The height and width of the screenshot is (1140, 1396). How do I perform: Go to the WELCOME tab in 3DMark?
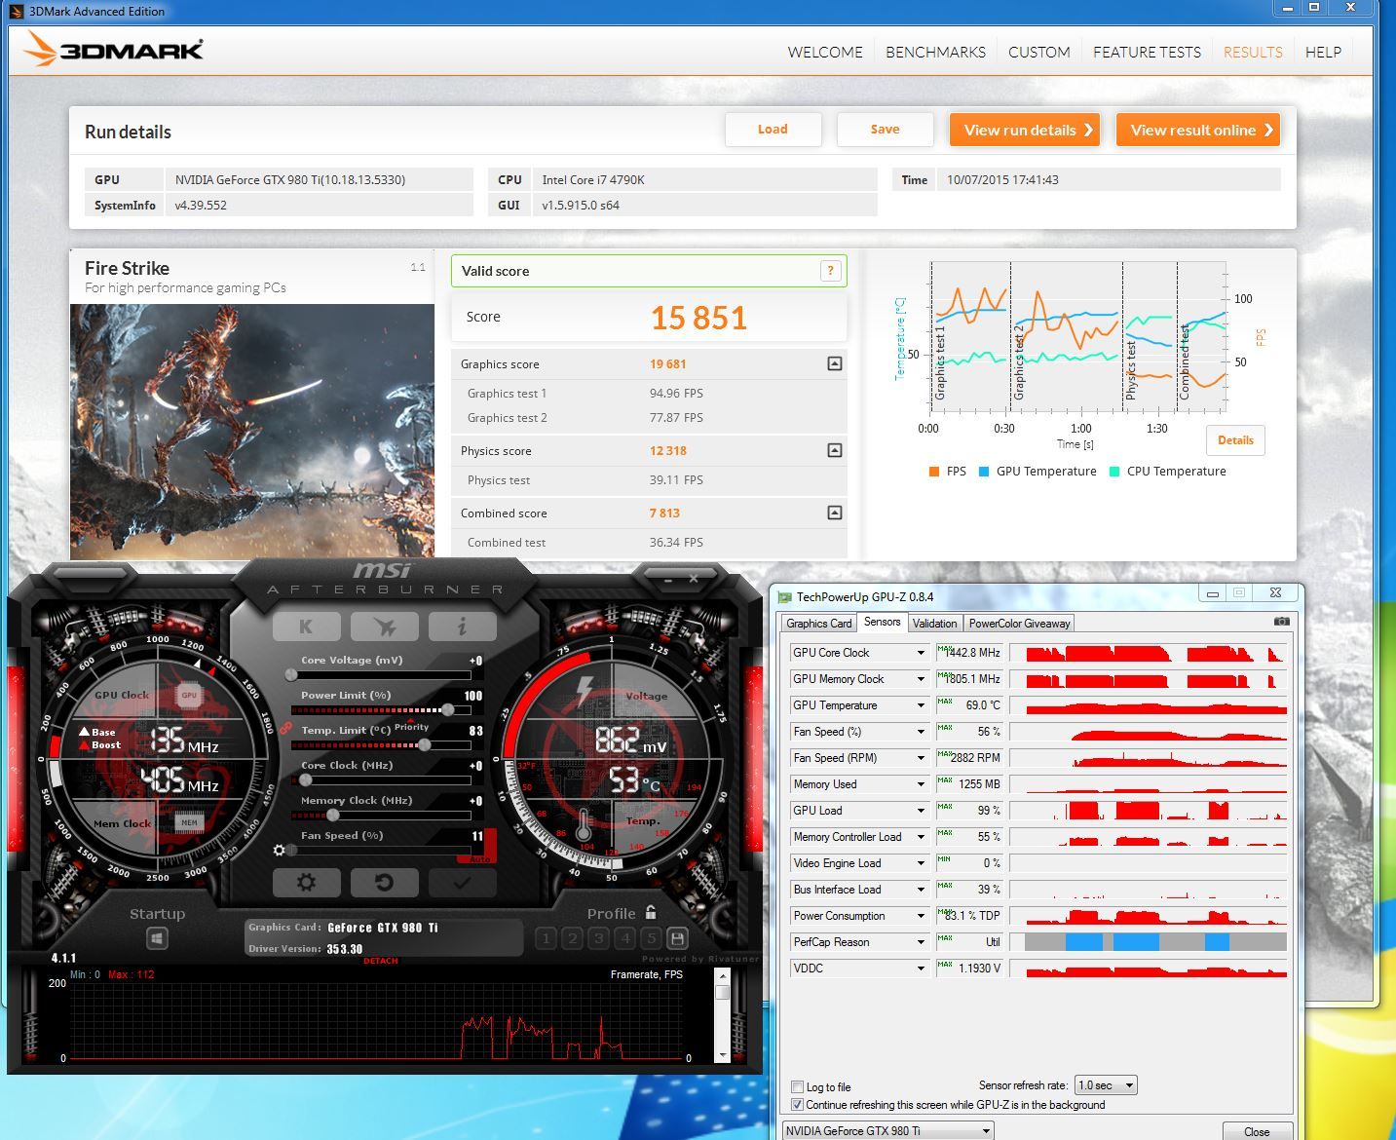825,52
